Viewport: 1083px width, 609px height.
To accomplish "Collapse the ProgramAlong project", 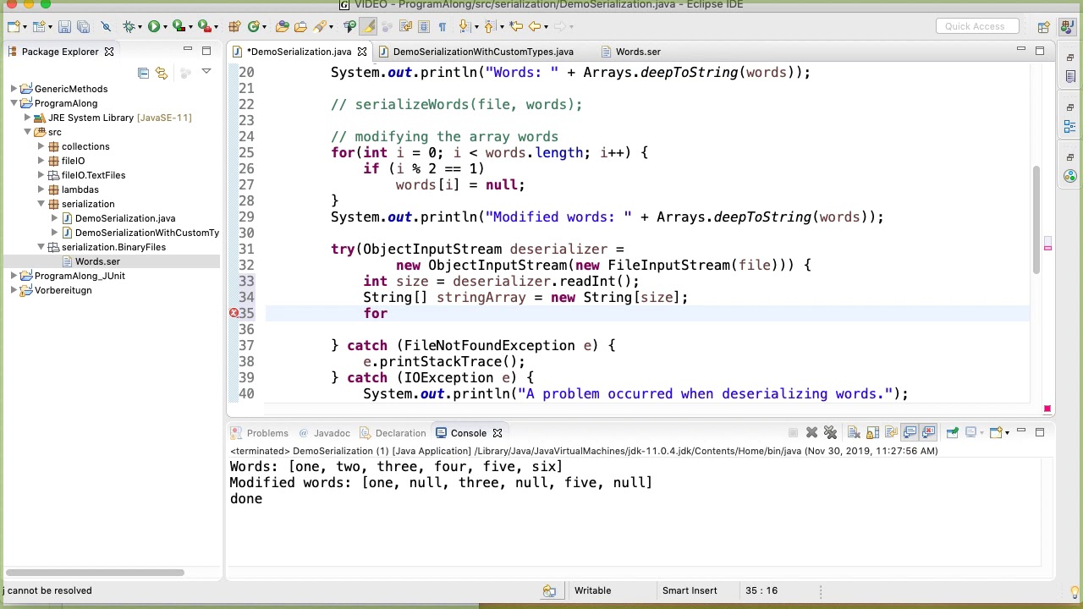I will click(x=14, y=103).
